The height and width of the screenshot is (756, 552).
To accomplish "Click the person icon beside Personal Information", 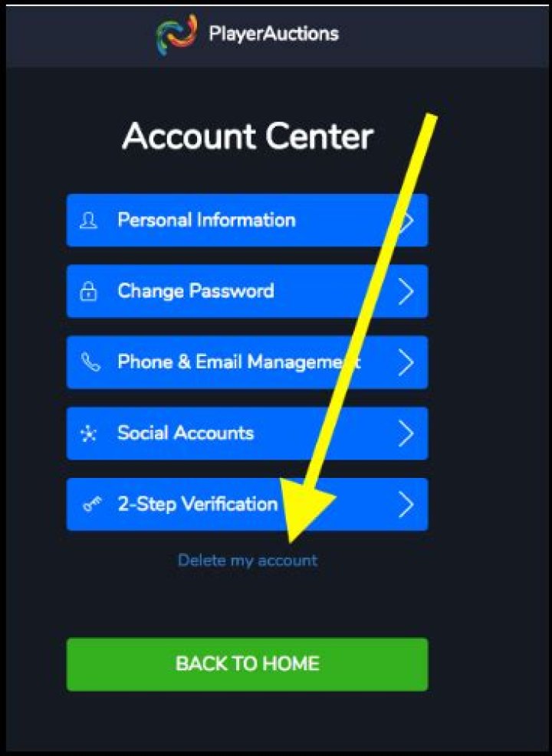I will tap(88, 221).
